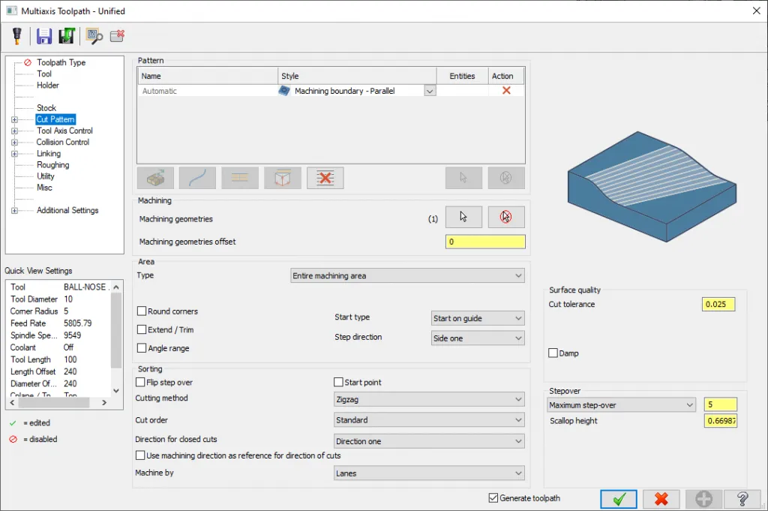Click the green save-to-defaults disk icon

[67, 36]
